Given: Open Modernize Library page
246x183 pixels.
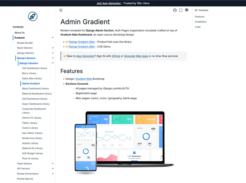Looking at the screenshot, I should pyautogui.click(x=32, y=138).
